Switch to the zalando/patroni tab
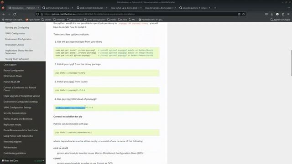 coord(194,8)
